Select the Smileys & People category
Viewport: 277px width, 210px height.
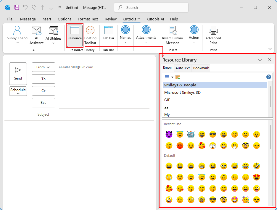[215, 85]
